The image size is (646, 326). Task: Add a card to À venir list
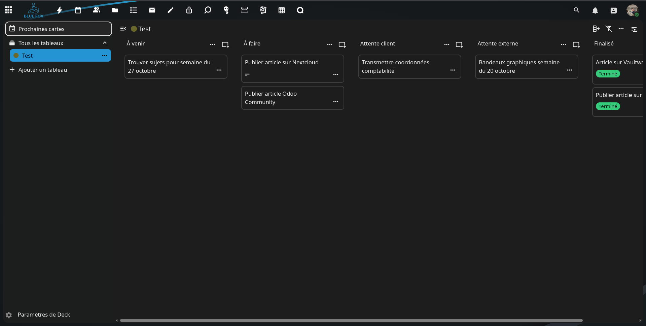(225, 44)
